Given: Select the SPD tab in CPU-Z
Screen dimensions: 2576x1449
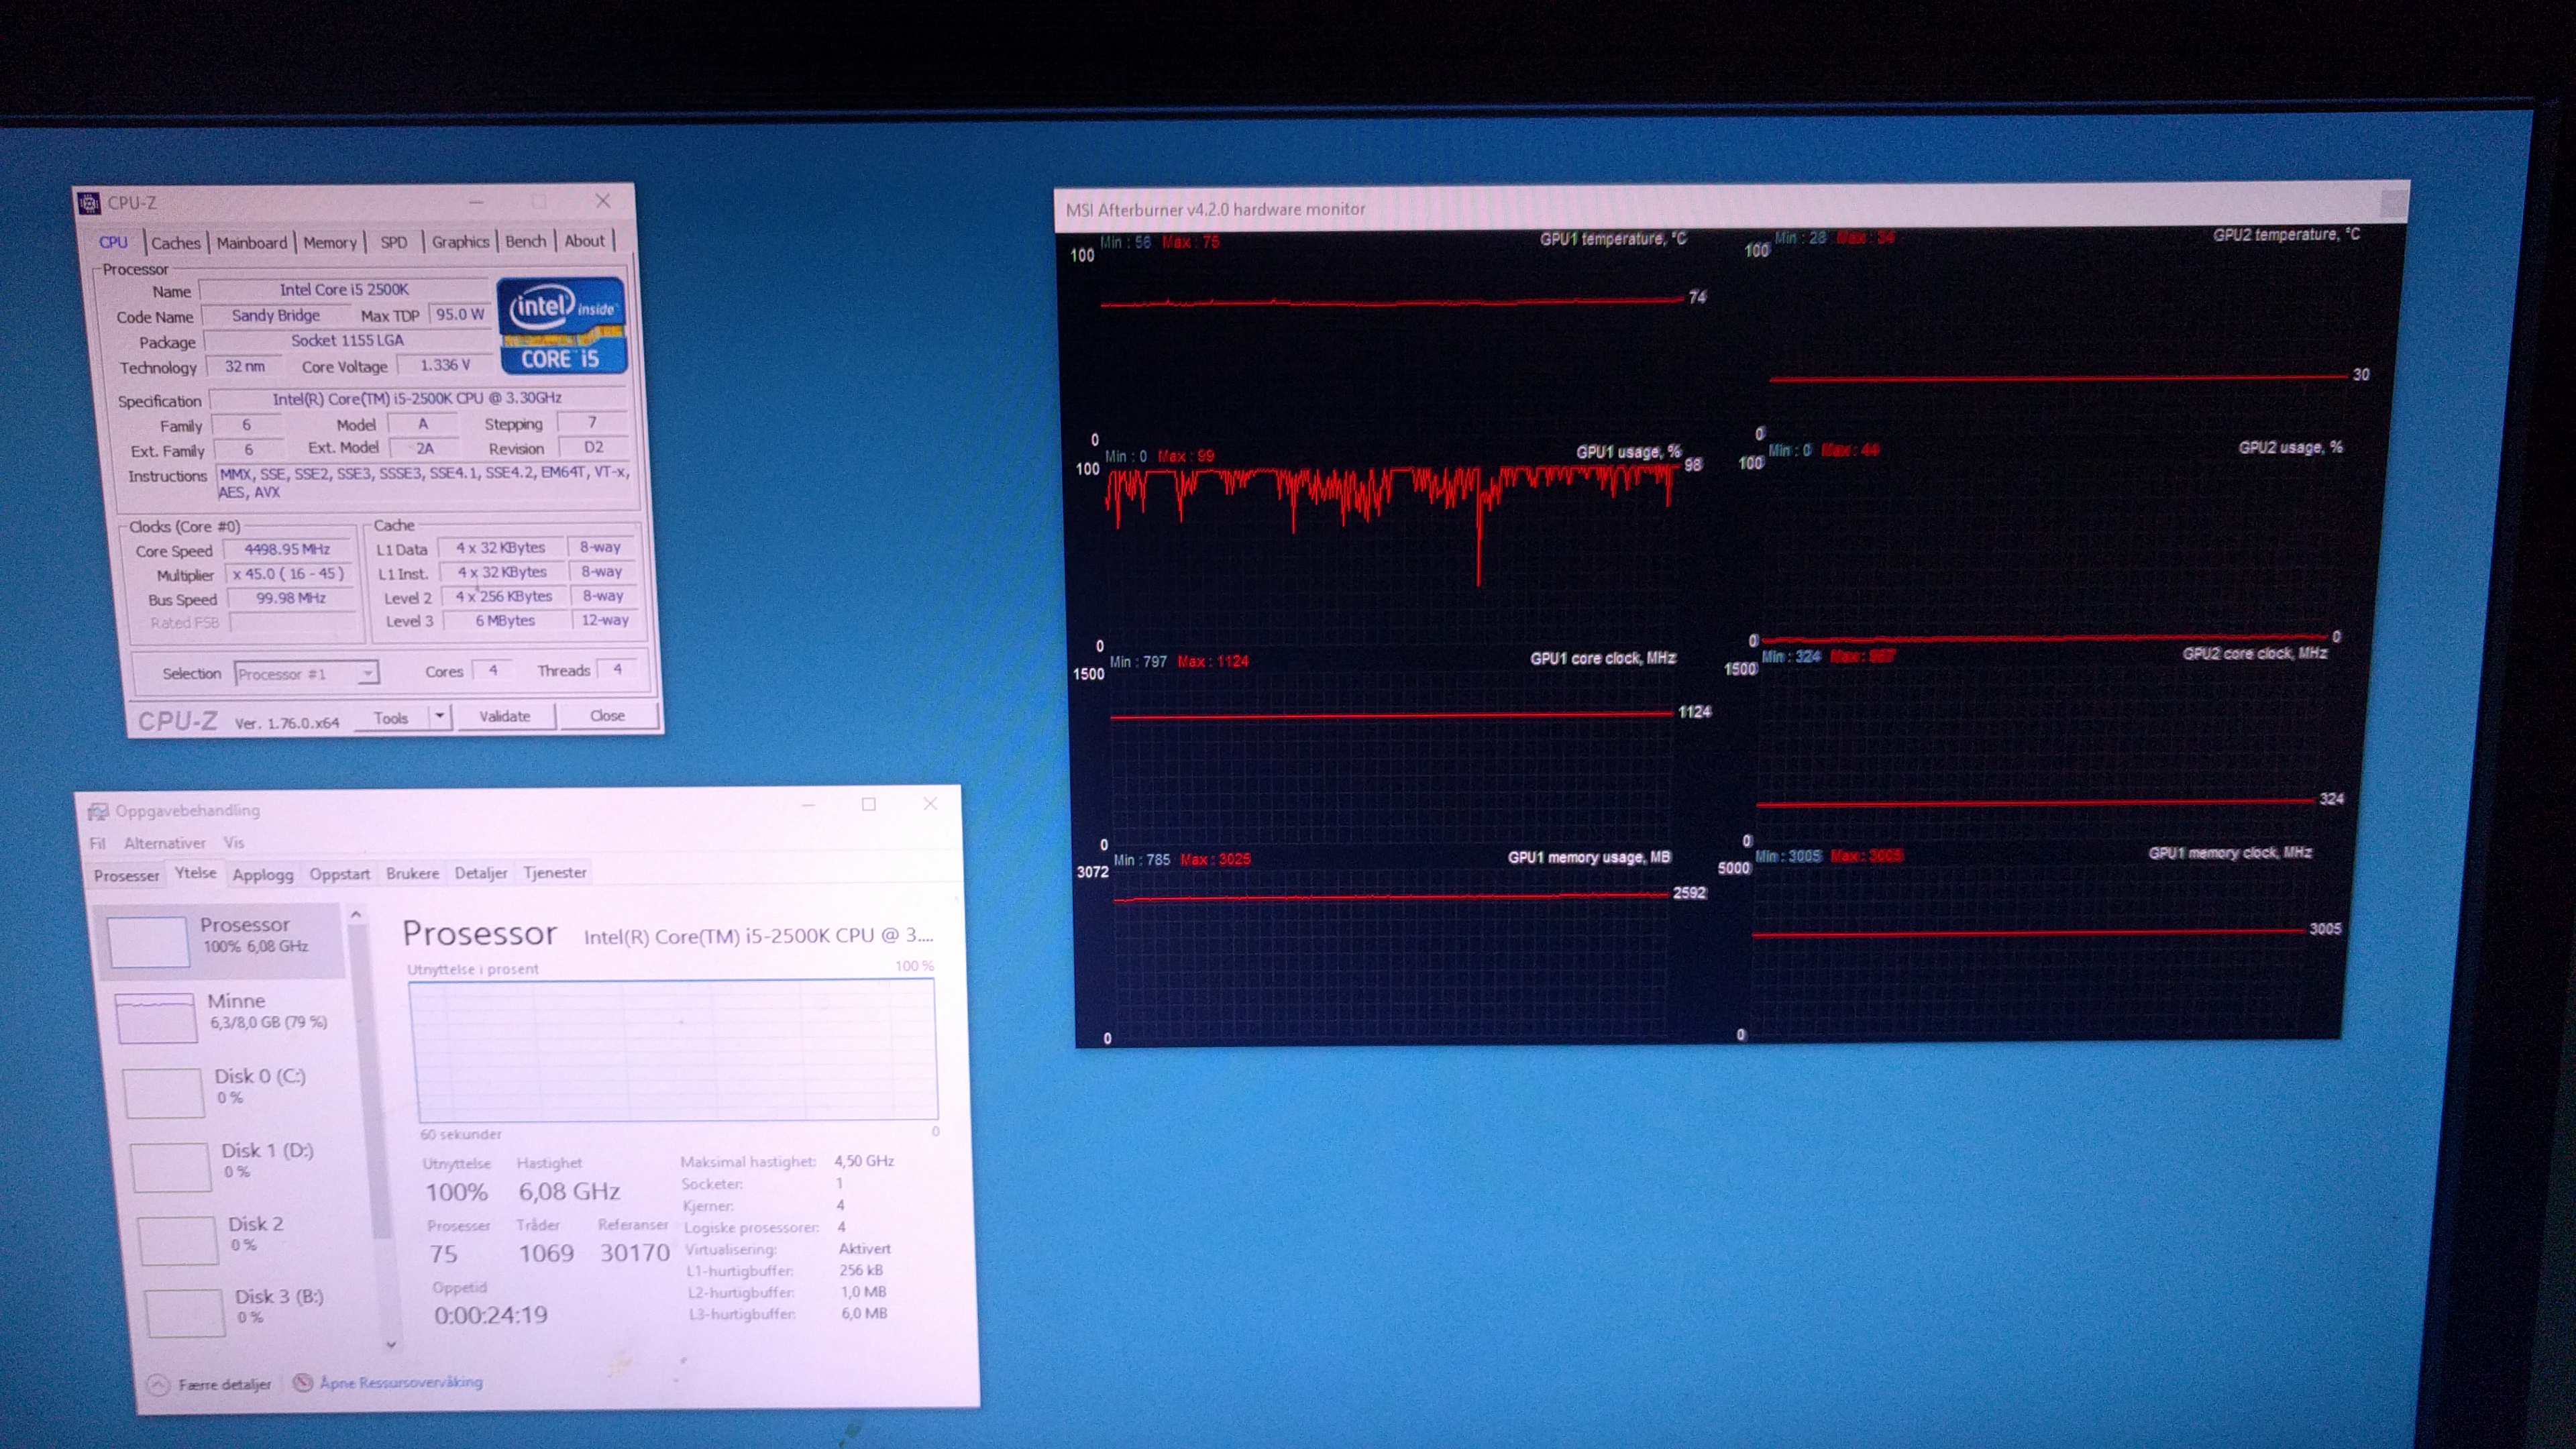Looking at the screenshot, I should pos(394,242).
